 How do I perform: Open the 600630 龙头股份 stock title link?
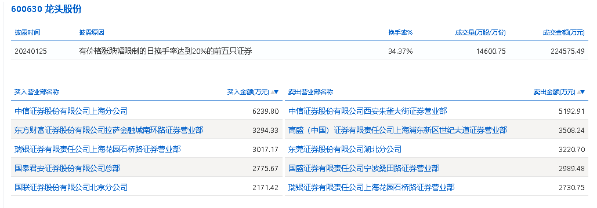(46, 9)
